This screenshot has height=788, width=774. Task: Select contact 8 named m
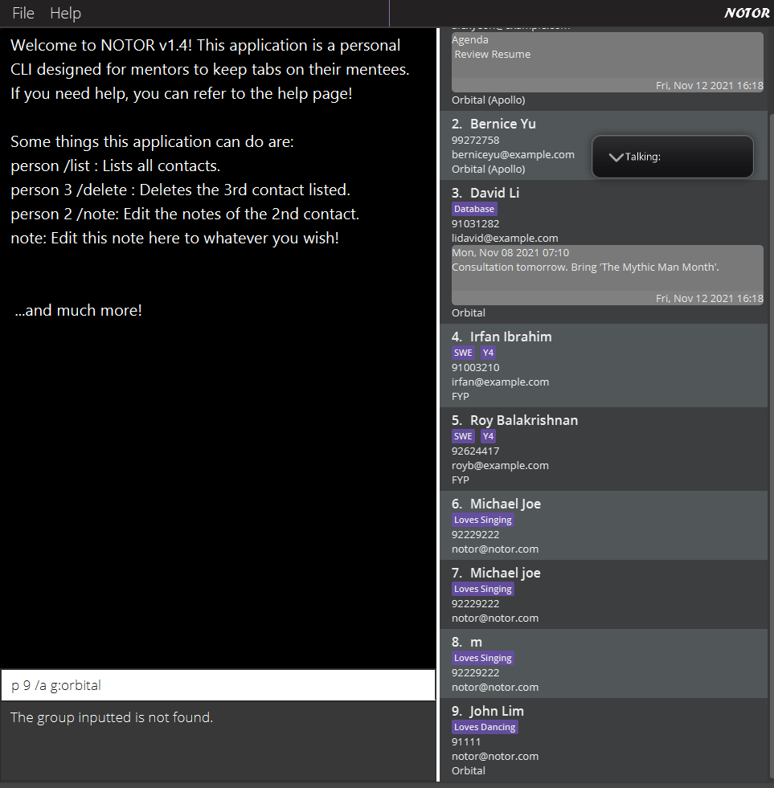(x=604, y=663)
